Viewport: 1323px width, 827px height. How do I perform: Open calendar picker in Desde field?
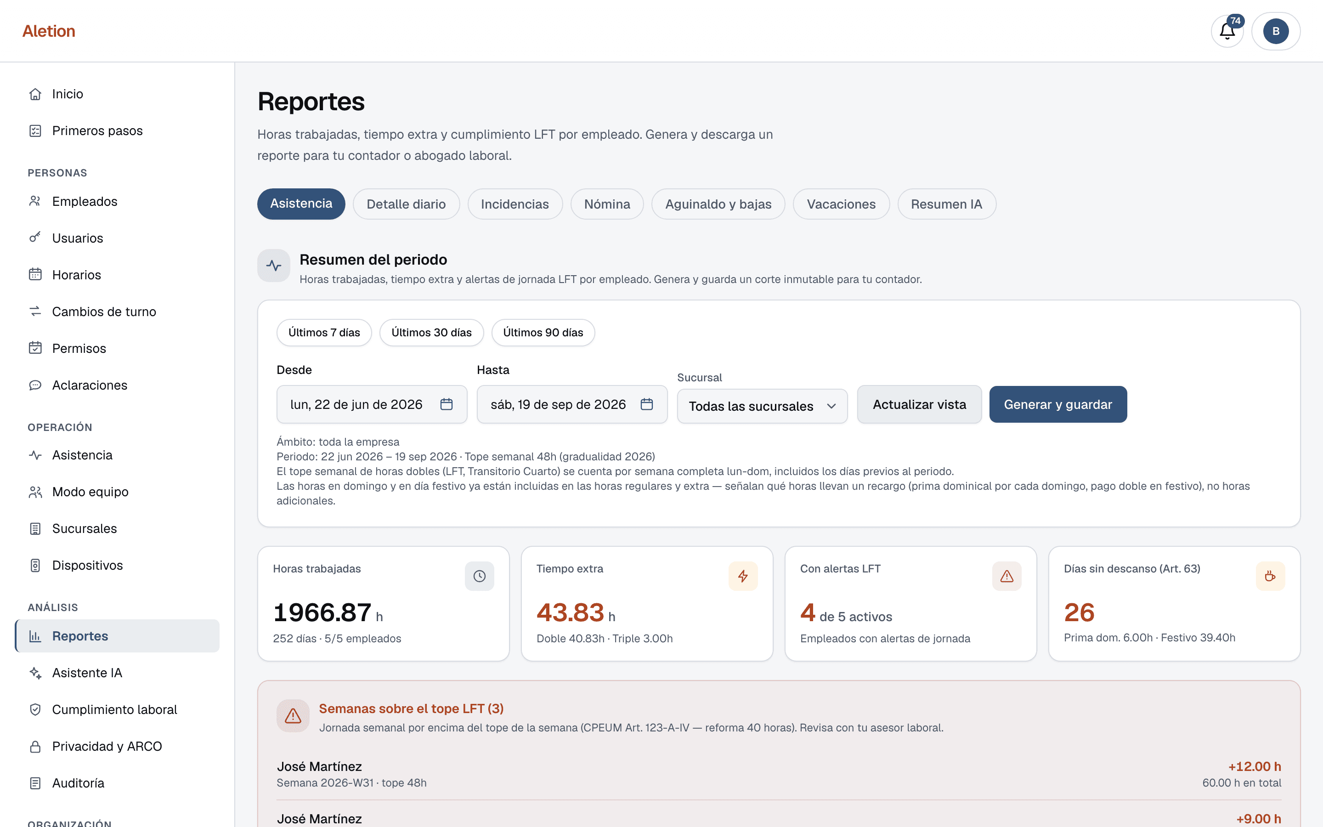pyautogui.click(x=446, y=404)
